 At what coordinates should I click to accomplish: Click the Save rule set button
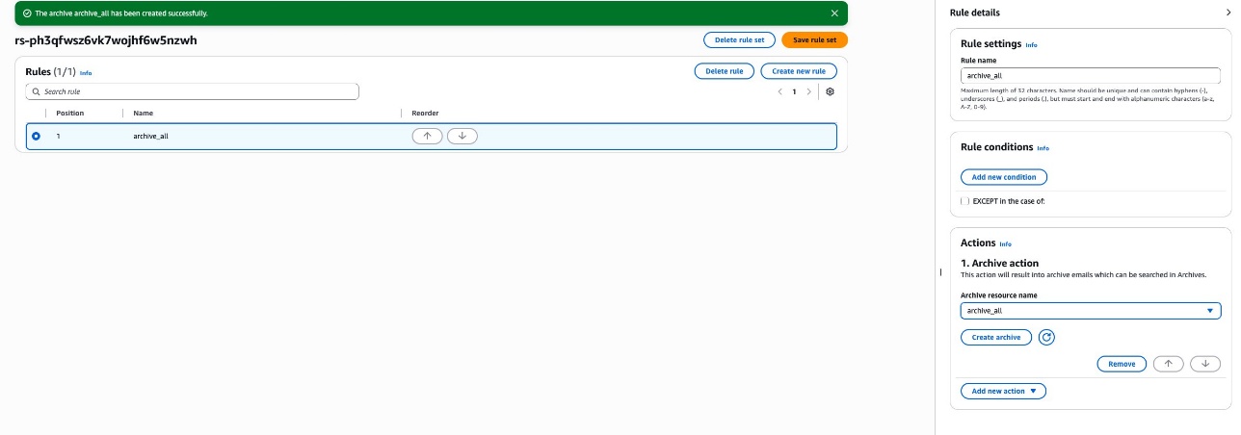pyautogui.click(x=814, y=39)
